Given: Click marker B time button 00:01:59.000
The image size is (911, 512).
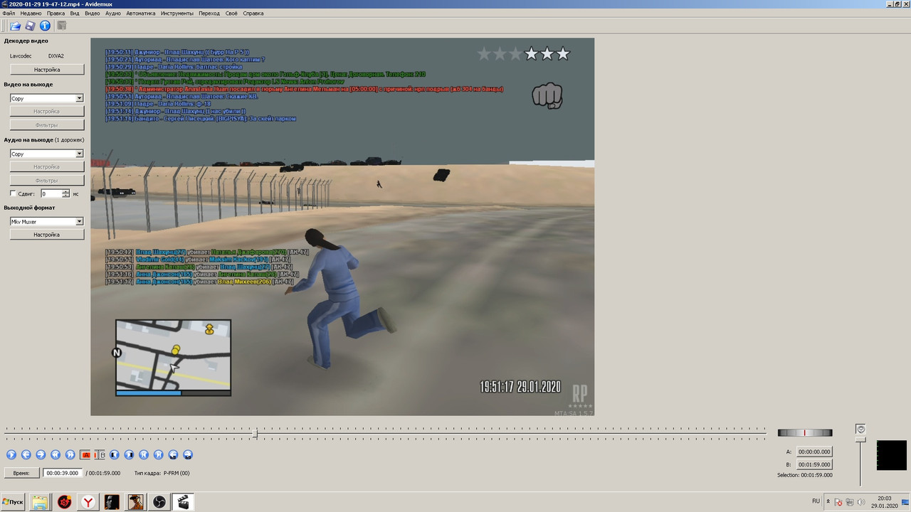Looking at the screenshot, I should [x=813, y=464].
